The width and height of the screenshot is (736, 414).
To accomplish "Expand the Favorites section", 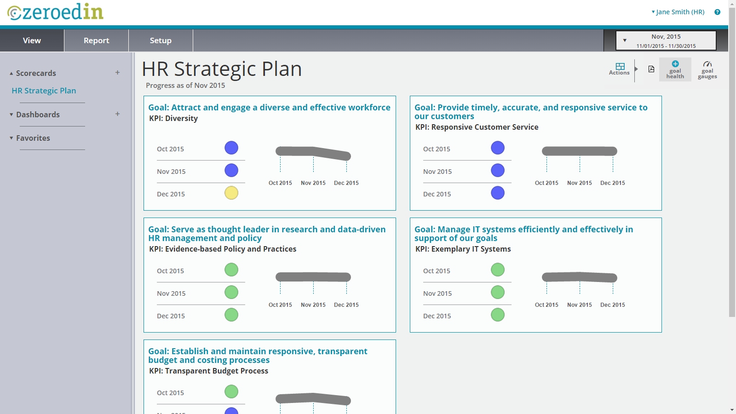I will [30, 138].
